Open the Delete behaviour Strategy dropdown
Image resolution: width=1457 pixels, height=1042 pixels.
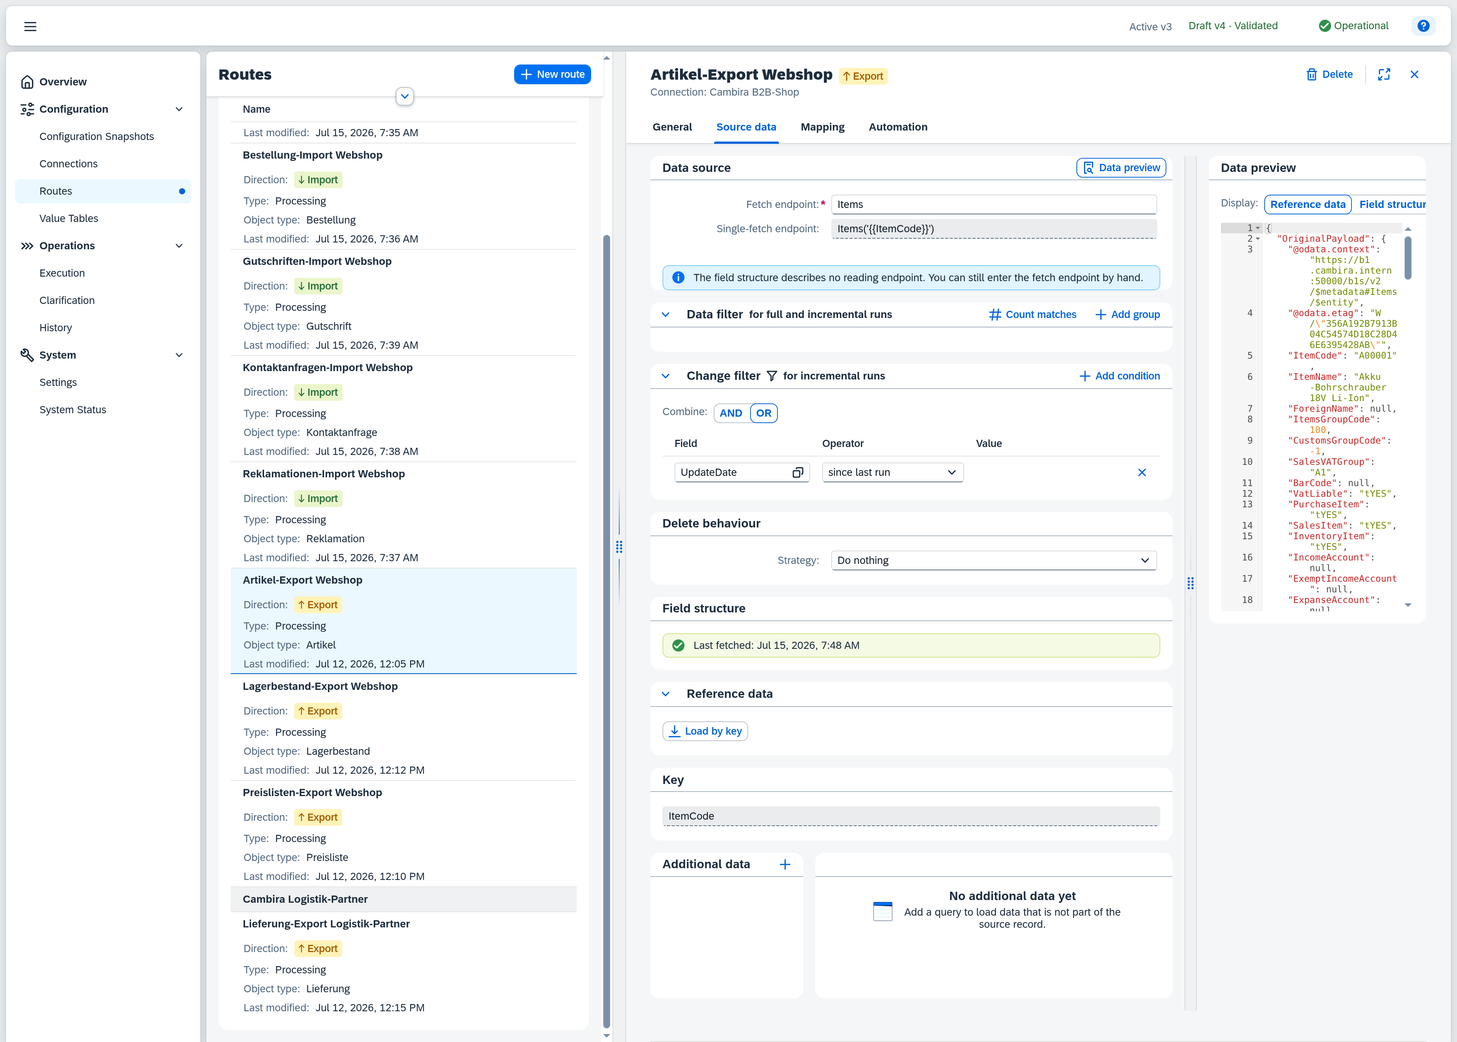tap(994, 560)
